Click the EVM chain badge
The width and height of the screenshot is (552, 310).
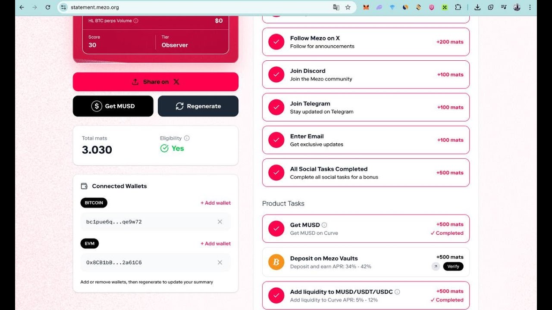coord(90,244)
